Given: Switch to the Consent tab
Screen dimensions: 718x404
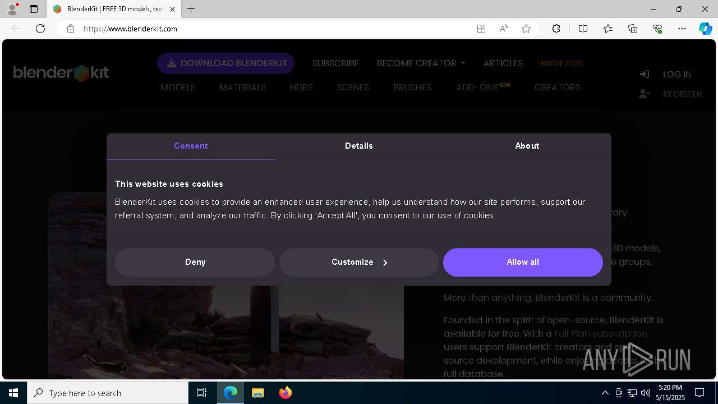Looking at the screenshot, I should [191, 146].
